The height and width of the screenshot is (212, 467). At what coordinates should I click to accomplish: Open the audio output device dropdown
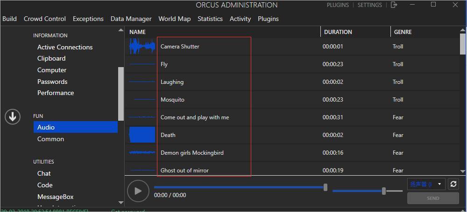(x=425, y=184)
